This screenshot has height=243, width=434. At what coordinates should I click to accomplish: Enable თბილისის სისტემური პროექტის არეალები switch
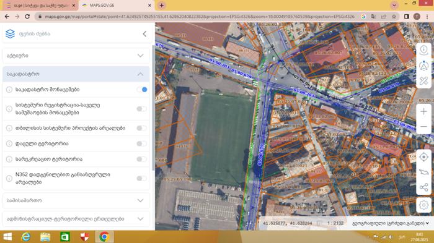(x=142, y=128)
